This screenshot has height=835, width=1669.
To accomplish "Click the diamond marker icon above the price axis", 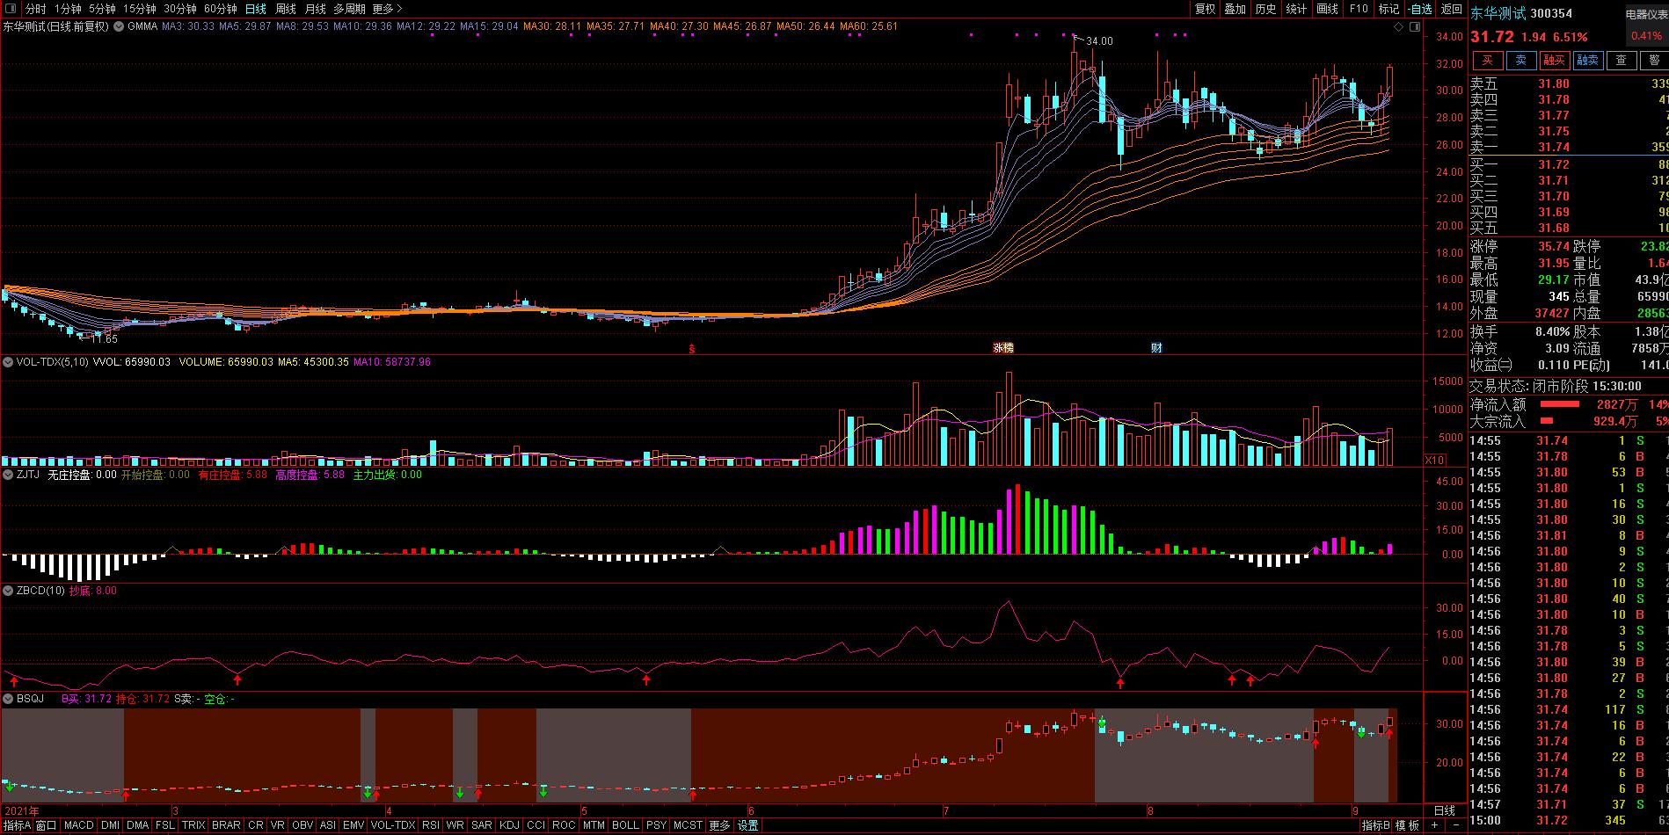I will (x=1399, y=26).
